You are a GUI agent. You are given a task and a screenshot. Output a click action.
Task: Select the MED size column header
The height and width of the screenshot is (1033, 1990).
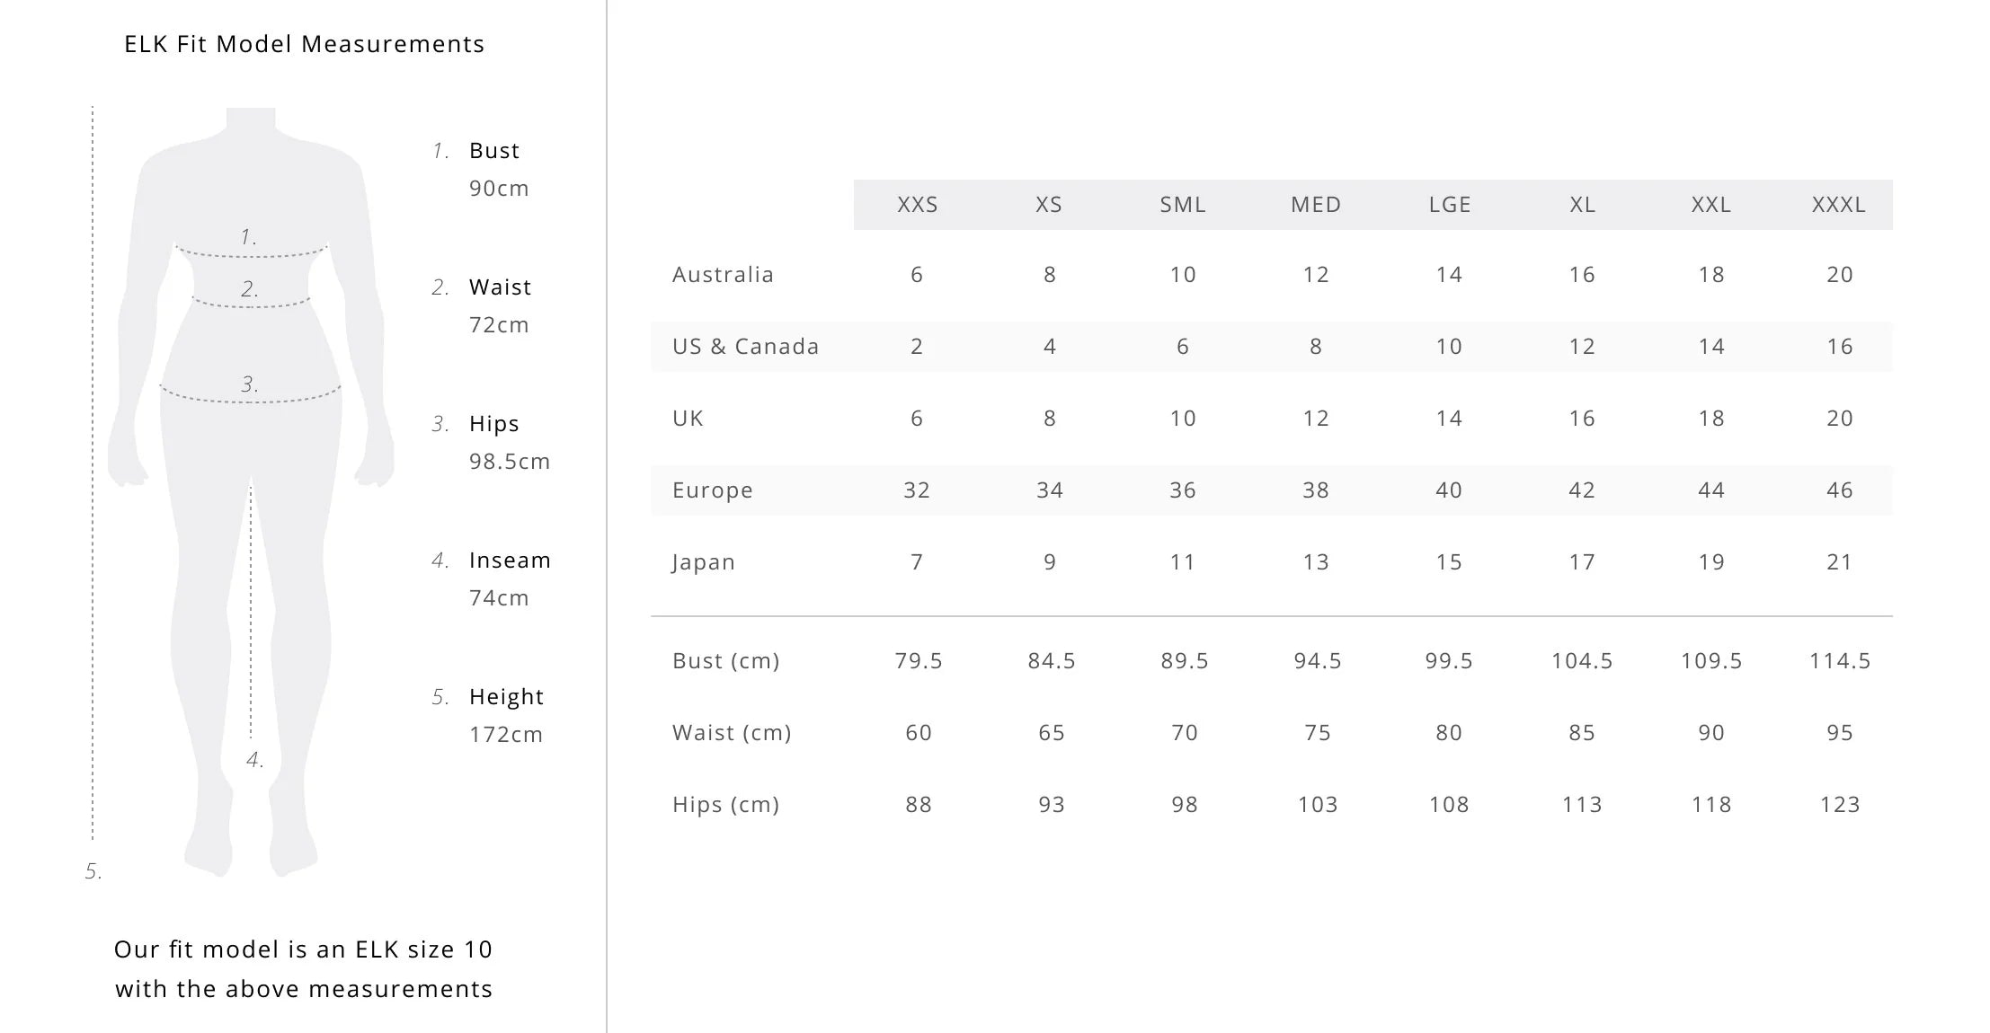[x=1316, y=205]
